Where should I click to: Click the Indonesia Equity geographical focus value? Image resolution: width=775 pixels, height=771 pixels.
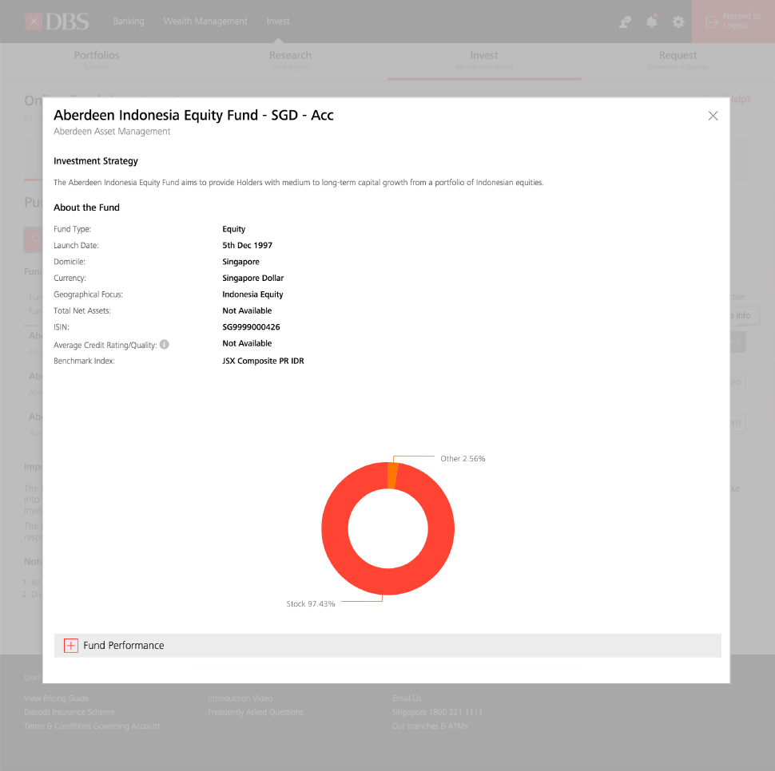[x=252, y=295]
